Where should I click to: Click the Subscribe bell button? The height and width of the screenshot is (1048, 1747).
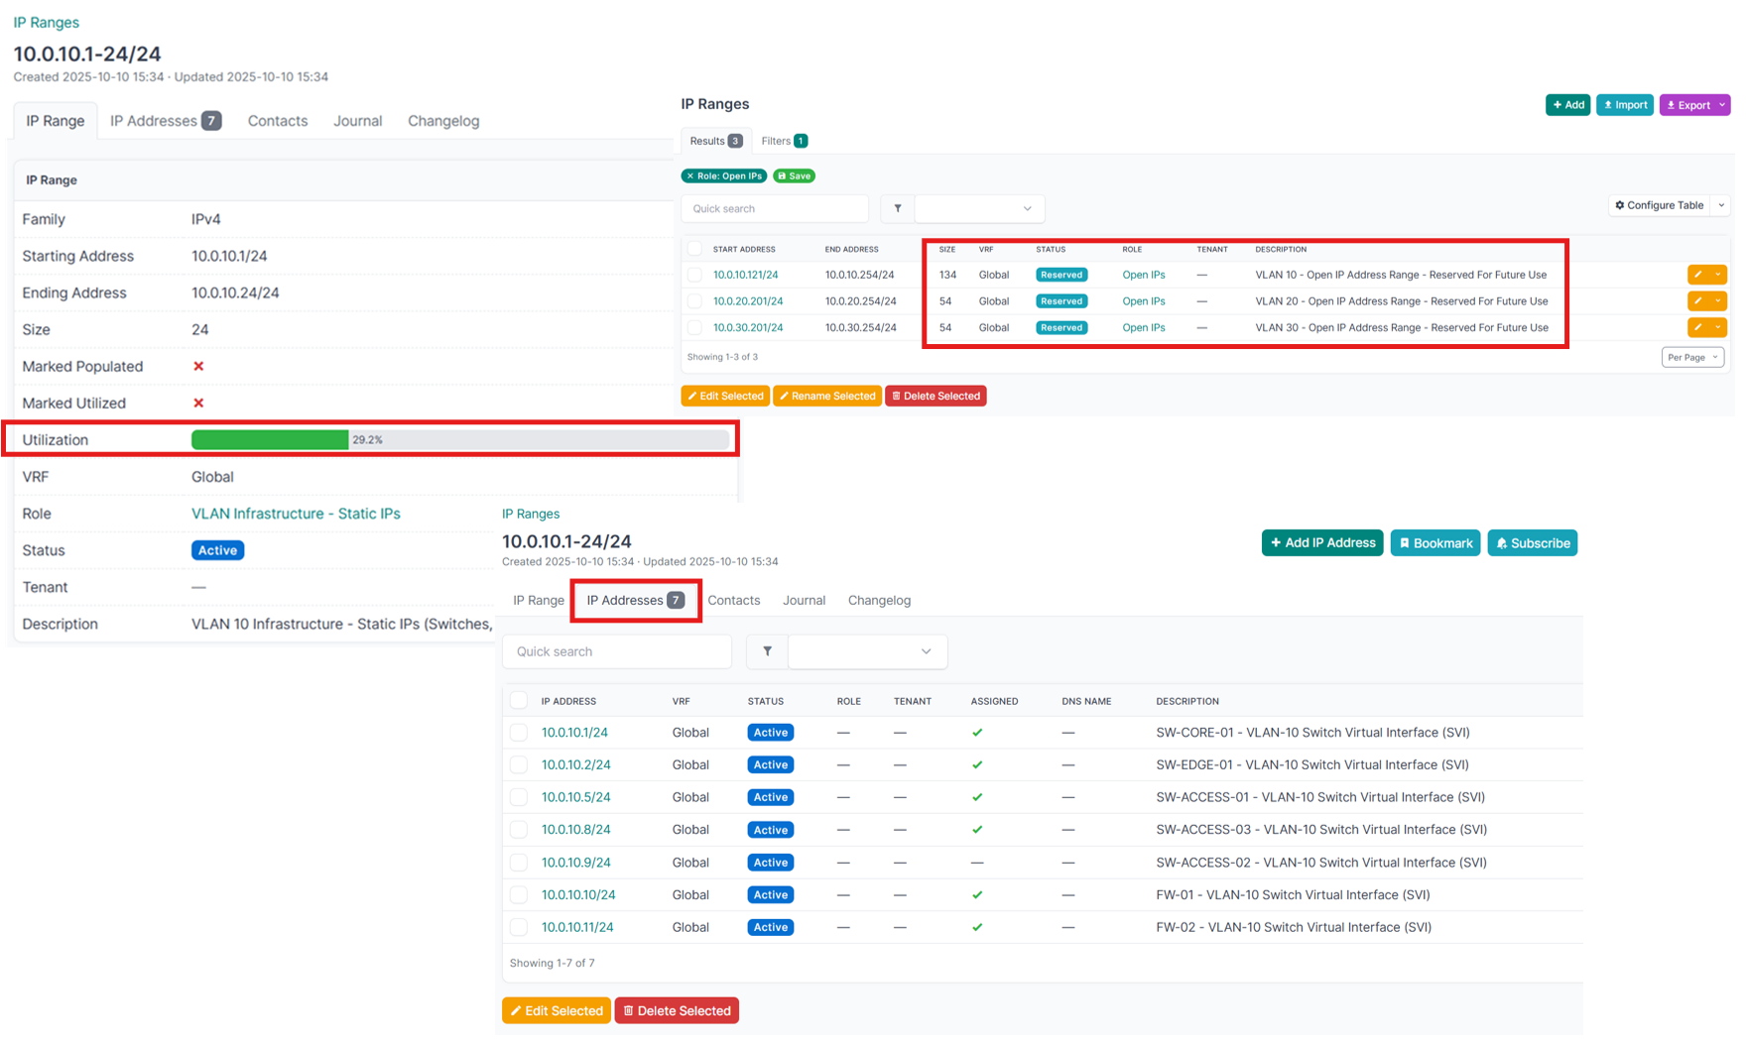(x=1532, y=542)
